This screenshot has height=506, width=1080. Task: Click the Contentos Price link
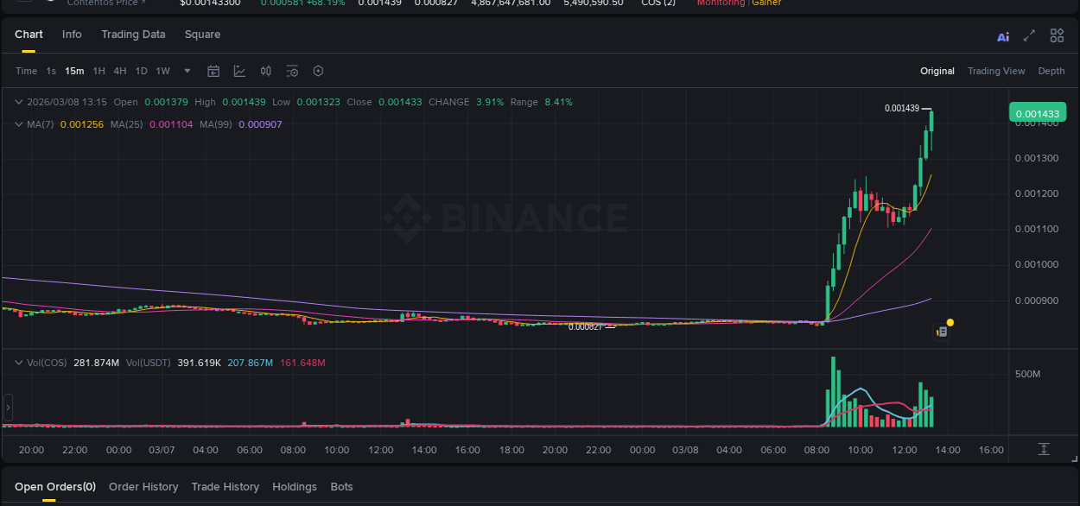point(103,3)
